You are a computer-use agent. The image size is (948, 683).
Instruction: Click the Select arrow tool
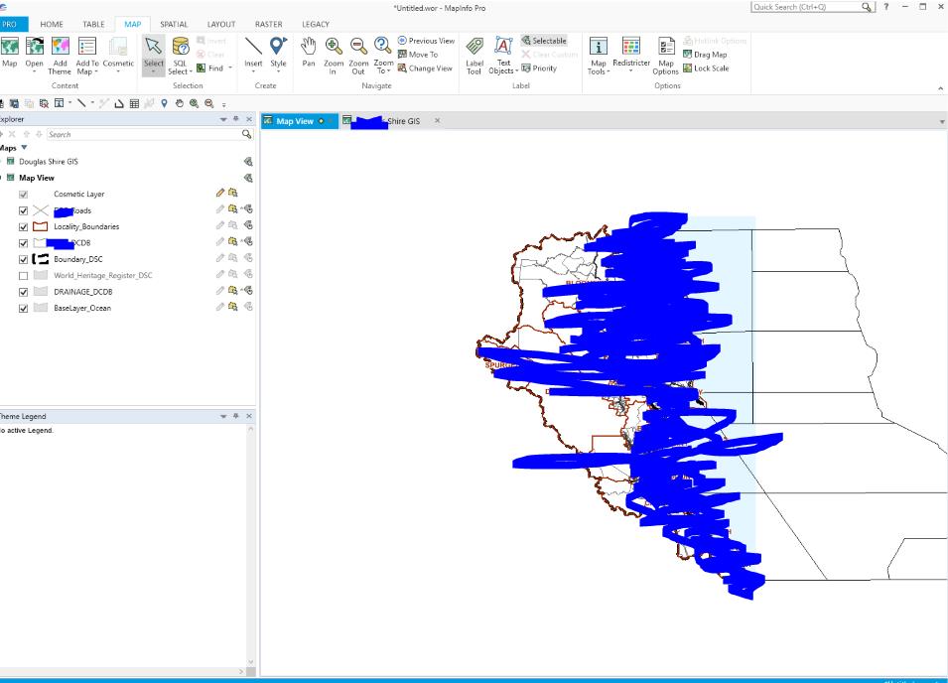154,55
